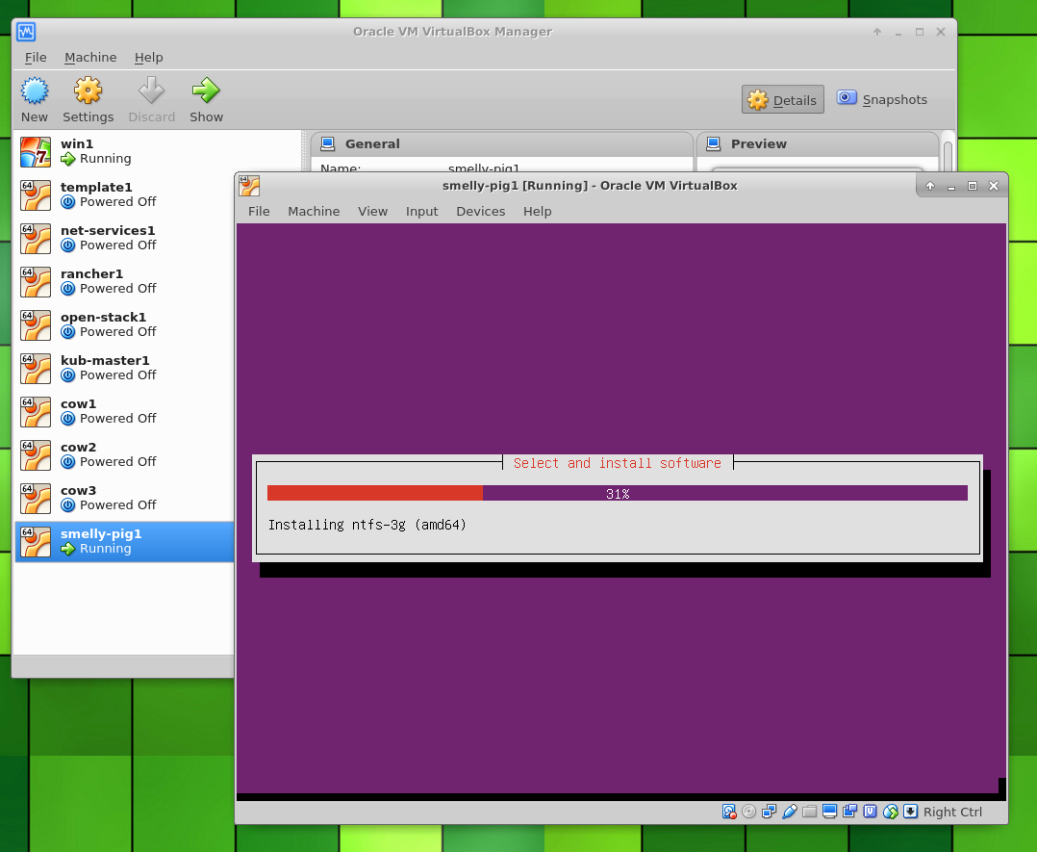Select the cow2 virtual machine
The image size is (1037, 852).
tap(124, 454)
